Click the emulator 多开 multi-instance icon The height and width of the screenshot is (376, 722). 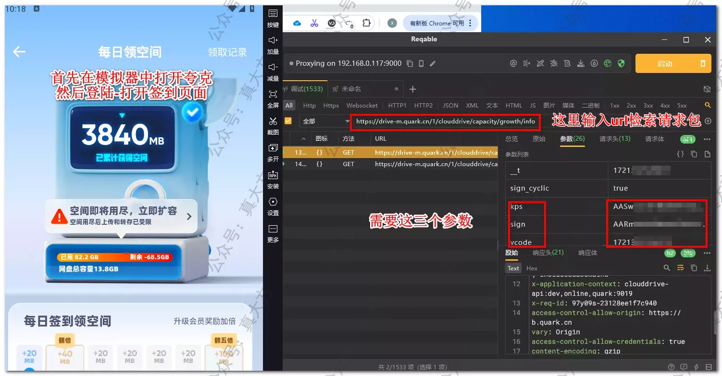coord(273,147)
